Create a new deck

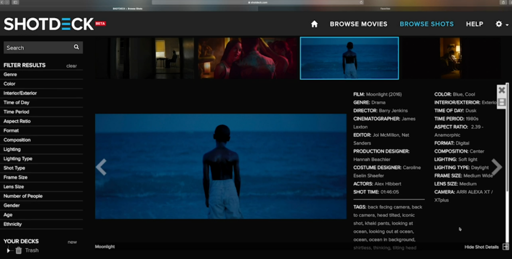point(72,242)
